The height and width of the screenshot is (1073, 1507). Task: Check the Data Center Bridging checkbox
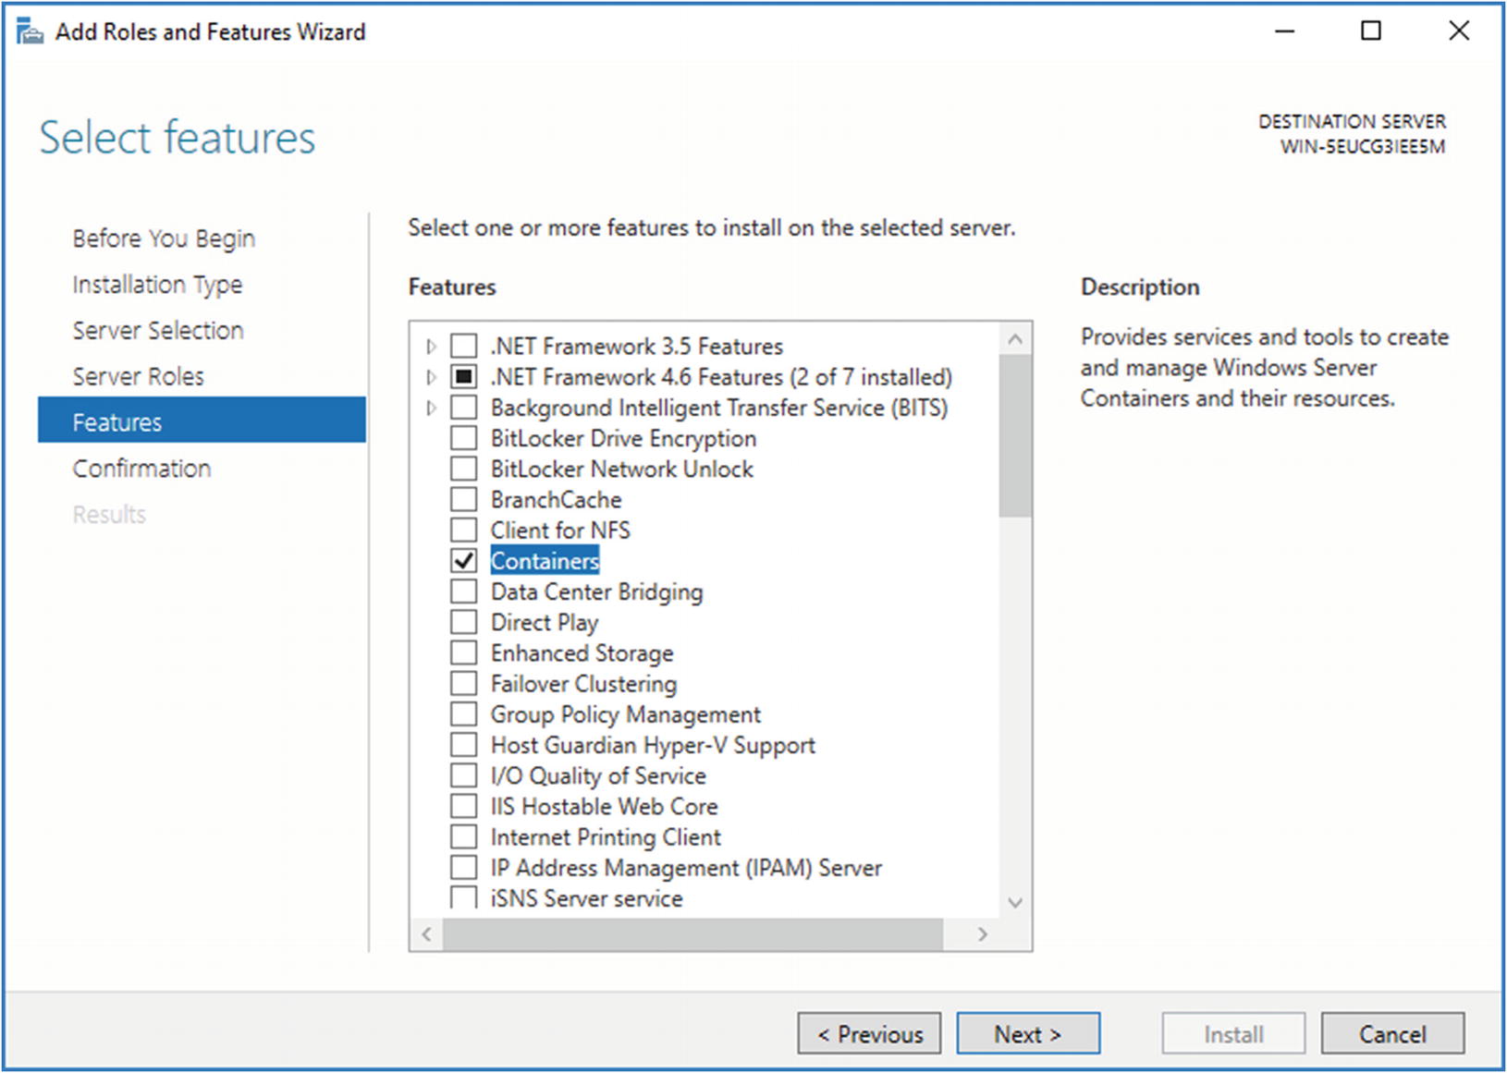[x=463, y=591]
